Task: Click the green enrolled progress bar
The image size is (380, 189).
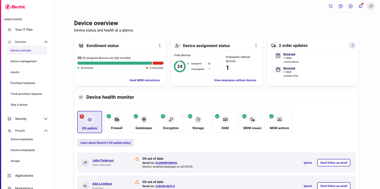Action: [x=115, y=63]
